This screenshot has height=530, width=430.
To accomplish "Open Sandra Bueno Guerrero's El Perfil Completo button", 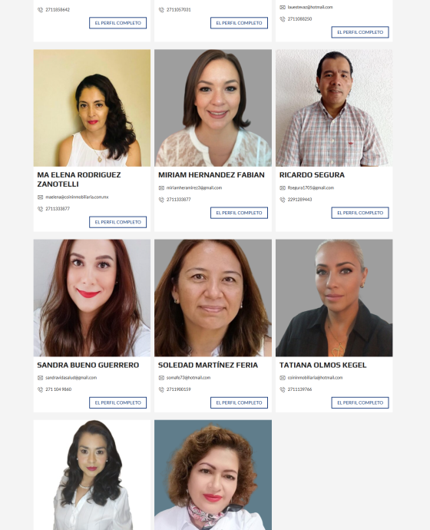I will pos(118,403).
